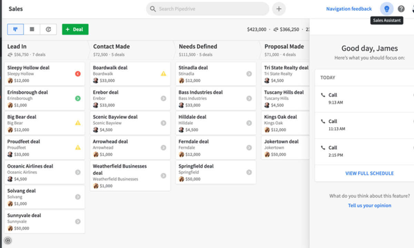414x248 pixels.
Task: Switch to list view
Action: (x=32, y=29)
